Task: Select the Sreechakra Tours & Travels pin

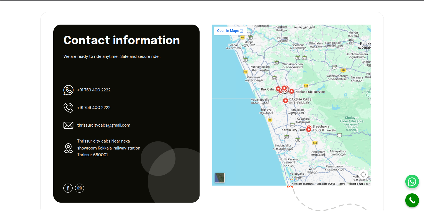Action: coord(309,129)
